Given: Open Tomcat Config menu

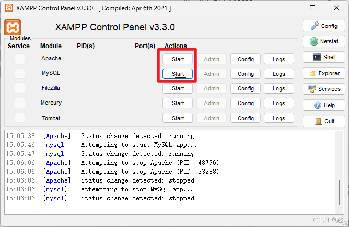Looking at the screenshot, I should (246, 118).
